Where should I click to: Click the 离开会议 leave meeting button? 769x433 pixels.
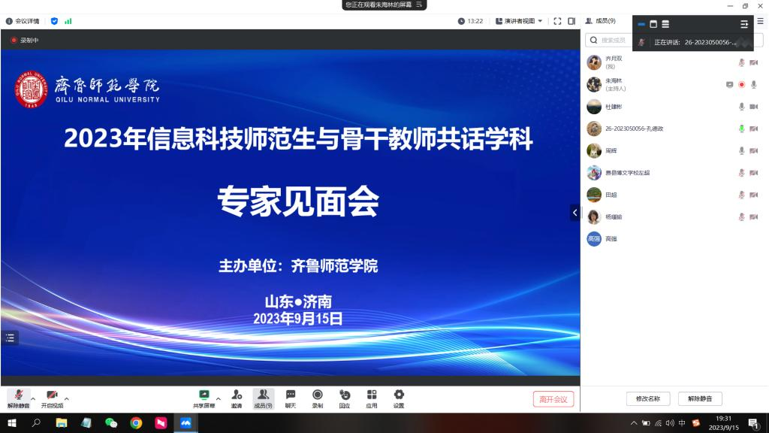click(x=553, y=399)
